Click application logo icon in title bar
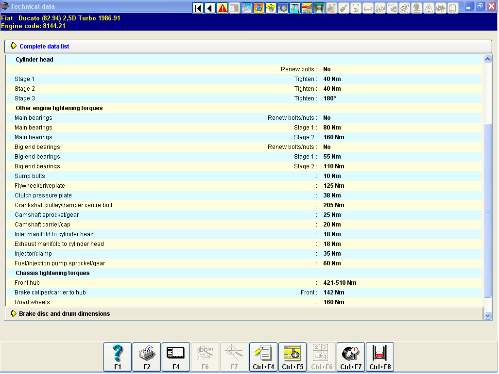This screenshot has height=374, width=499. [x=5, y=6]
